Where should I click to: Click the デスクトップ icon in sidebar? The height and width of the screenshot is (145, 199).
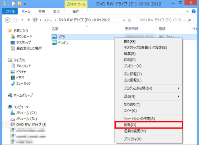(x=13, y=42)
